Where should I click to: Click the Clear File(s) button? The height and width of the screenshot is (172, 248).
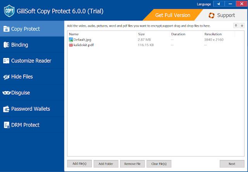[159, 164]
